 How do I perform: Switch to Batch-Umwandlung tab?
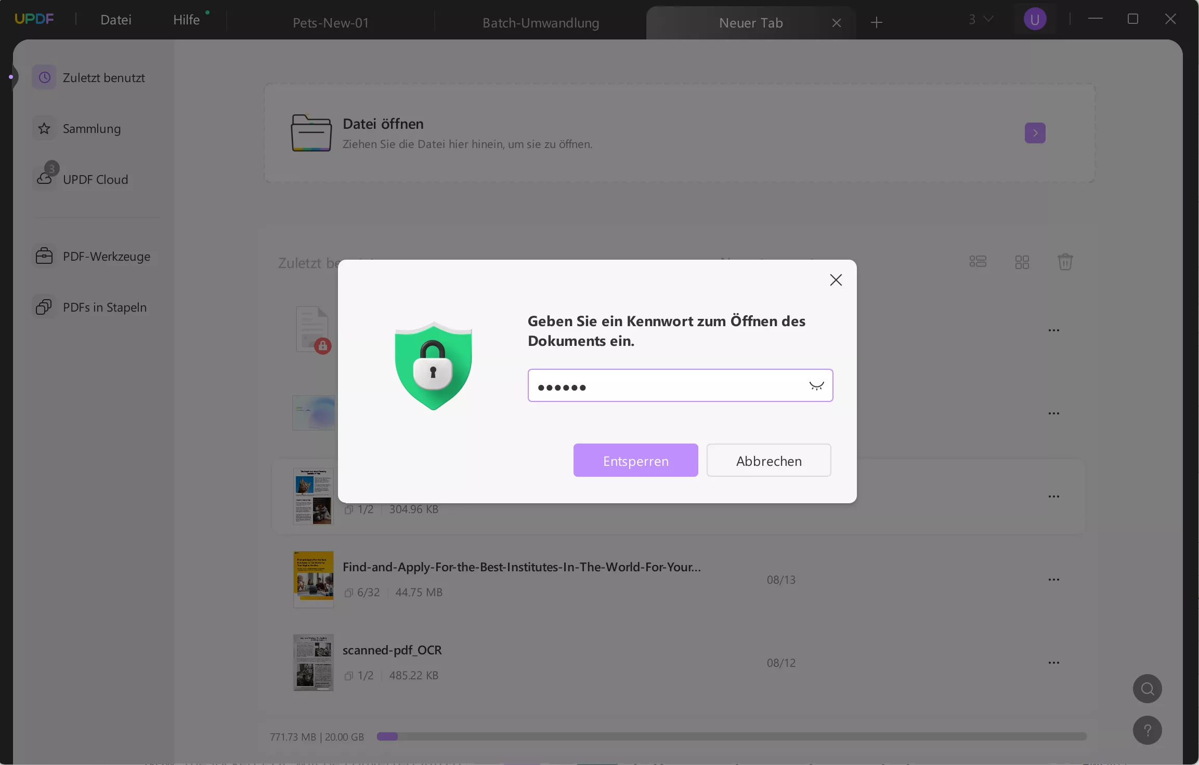point(540,23)
